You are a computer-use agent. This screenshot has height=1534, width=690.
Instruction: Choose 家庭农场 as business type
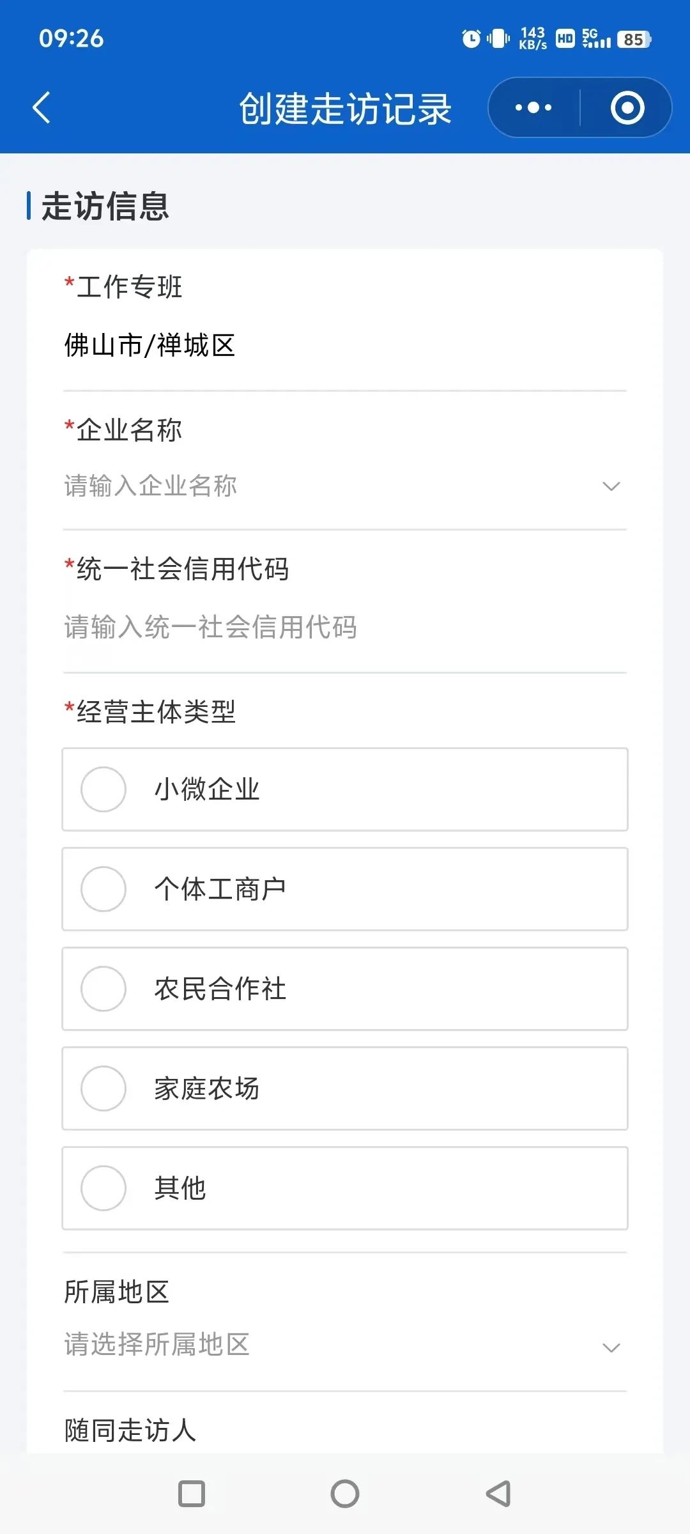[x=345, y=1089]
